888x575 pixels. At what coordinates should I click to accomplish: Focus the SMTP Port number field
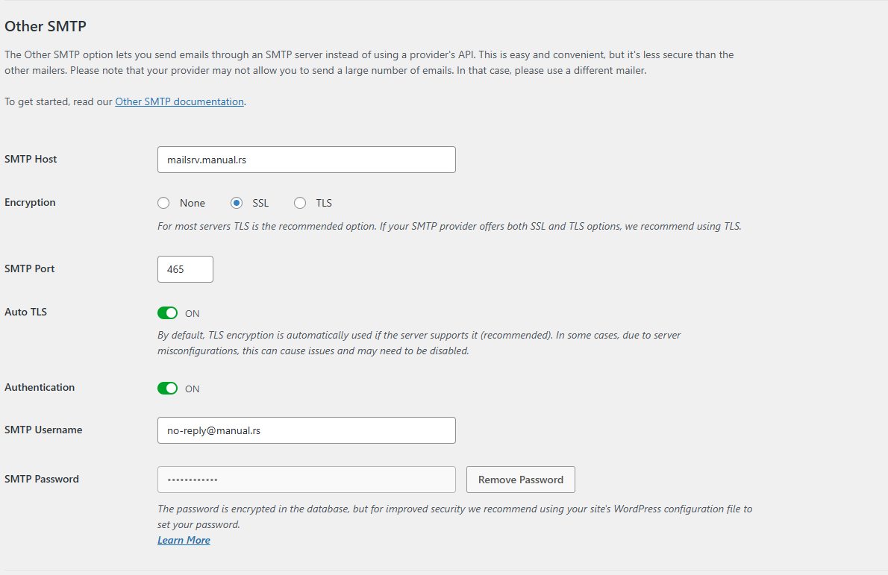(185, 269)
